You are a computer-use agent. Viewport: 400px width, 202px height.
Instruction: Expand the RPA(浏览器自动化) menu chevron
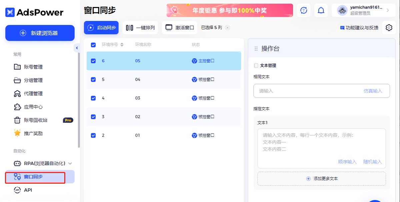click(70, 163)
